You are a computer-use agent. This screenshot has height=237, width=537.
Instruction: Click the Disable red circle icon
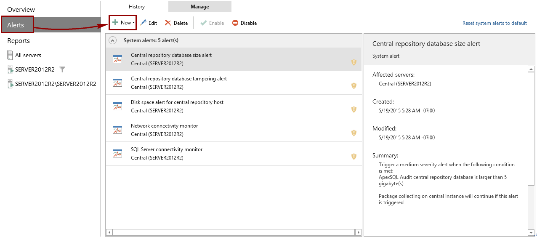pyautogui.click(x=235, y=23)
